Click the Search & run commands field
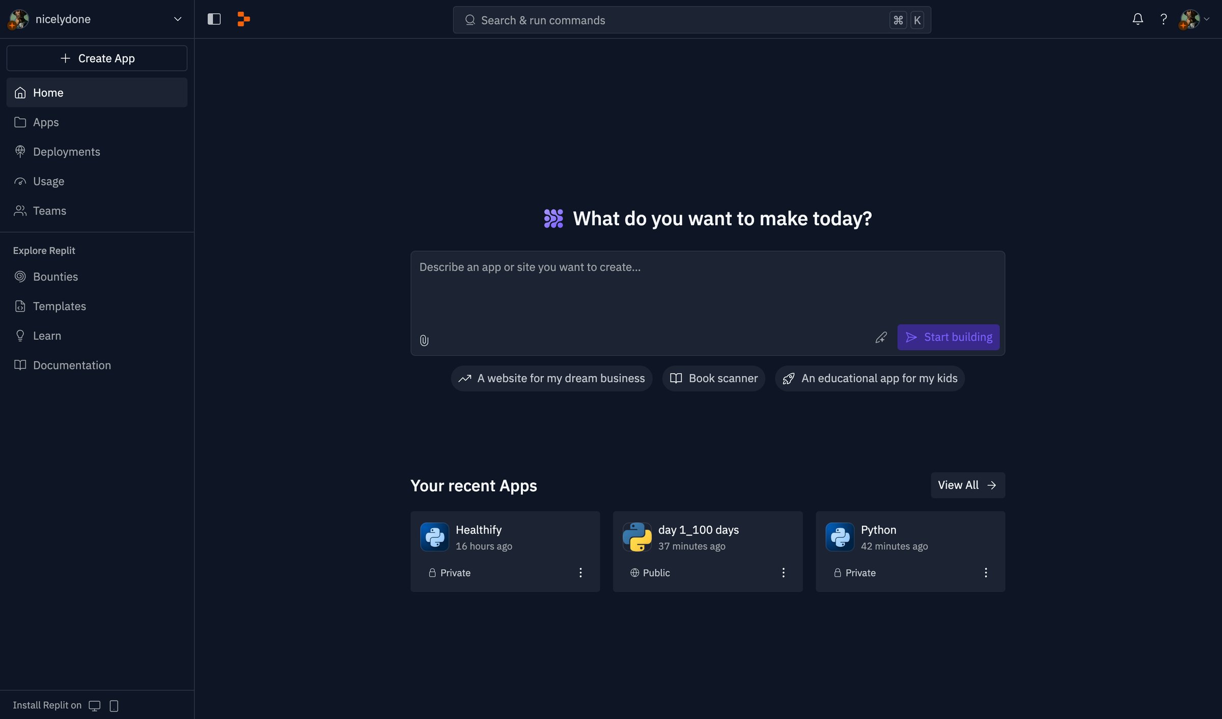The width and height of the screenshot is (1222, 719). click(692, 20)
